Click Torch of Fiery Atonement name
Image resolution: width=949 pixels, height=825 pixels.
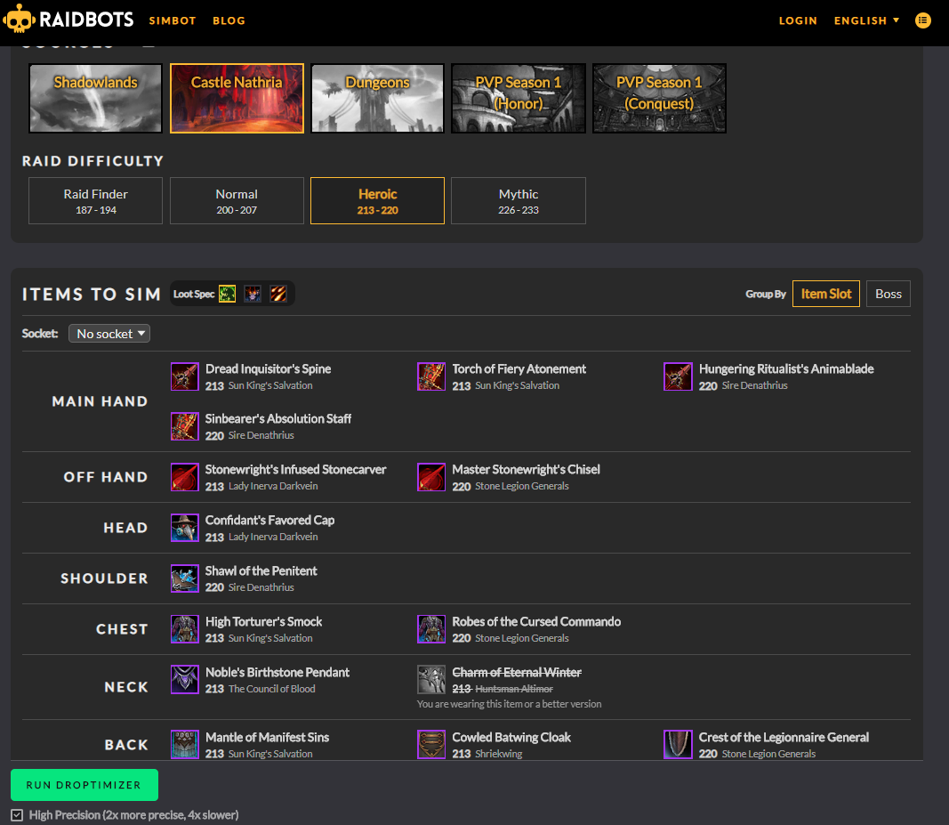point(519,368)
